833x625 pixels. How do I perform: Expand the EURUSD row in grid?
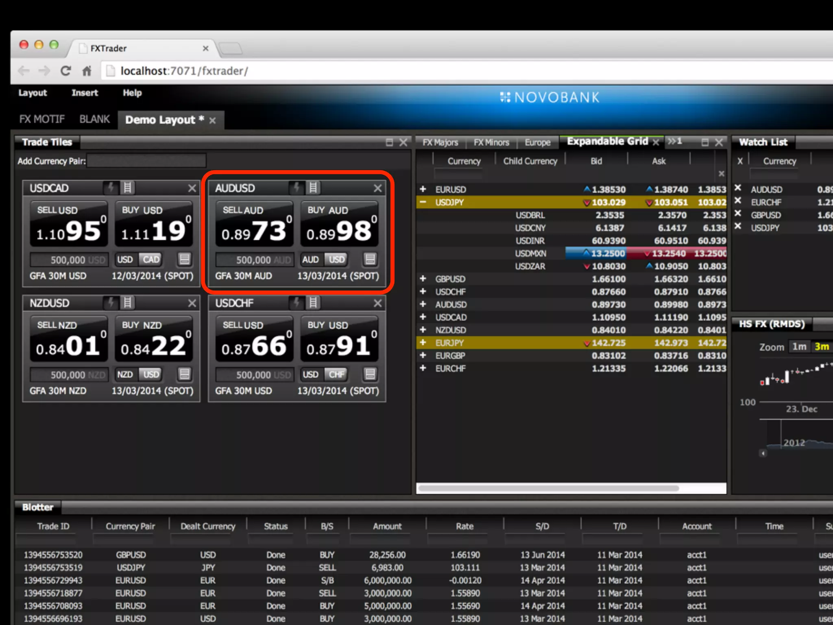click(x=423, y=189)
